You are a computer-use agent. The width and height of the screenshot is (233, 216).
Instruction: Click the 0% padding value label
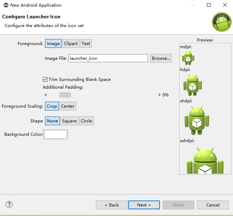pos(166,95)
